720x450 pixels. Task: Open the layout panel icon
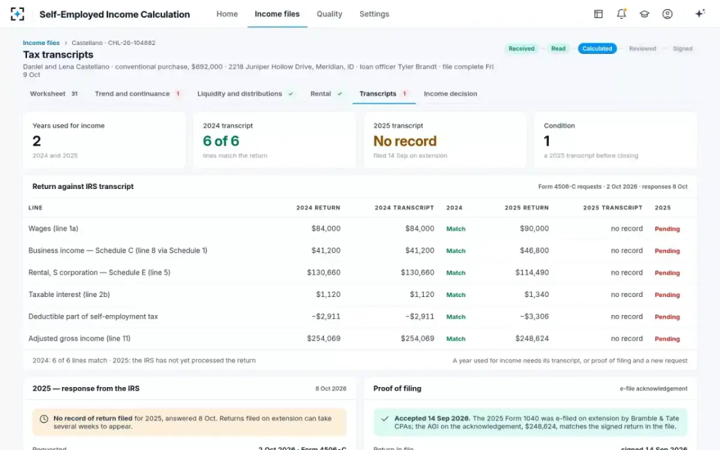598,14
